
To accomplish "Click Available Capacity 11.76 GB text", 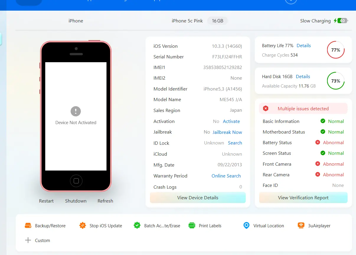I will pos(289,86).
